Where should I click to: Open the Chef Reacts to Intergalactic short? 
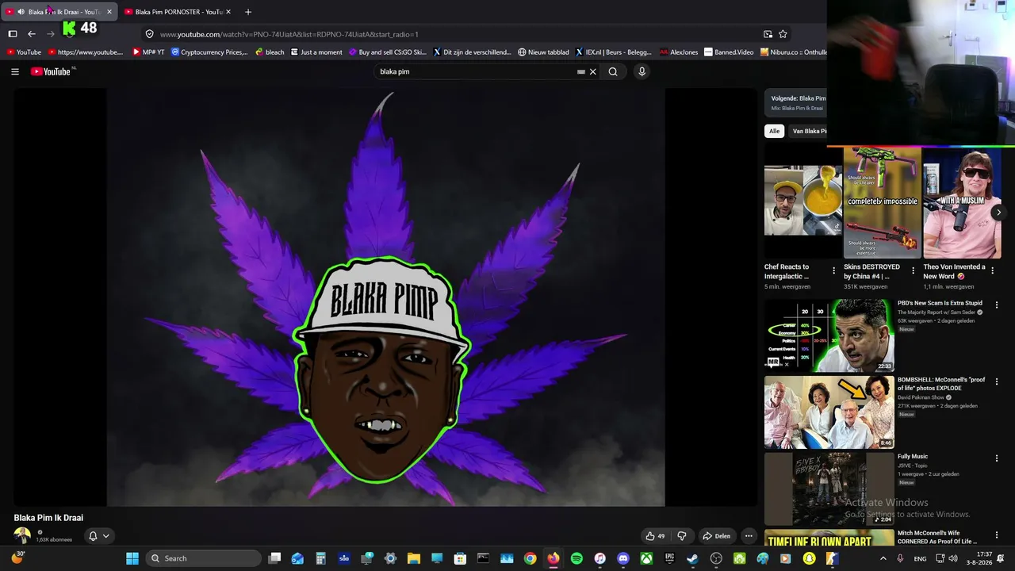coord(802,201)
